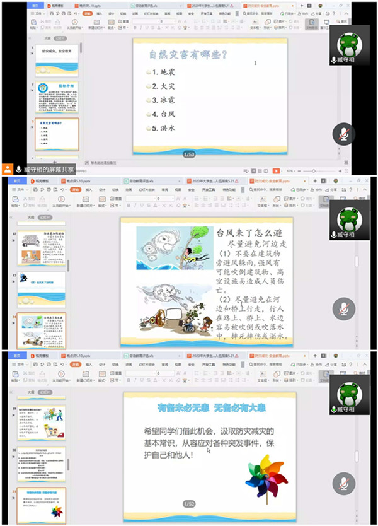378x526 pixels.
Task: Open 插入 ribbon tab in 自然灾害 slide window
Action: click(99, 13)
